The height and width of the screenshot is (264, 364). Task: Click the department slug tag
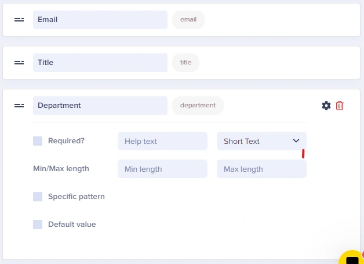point(198,106)
